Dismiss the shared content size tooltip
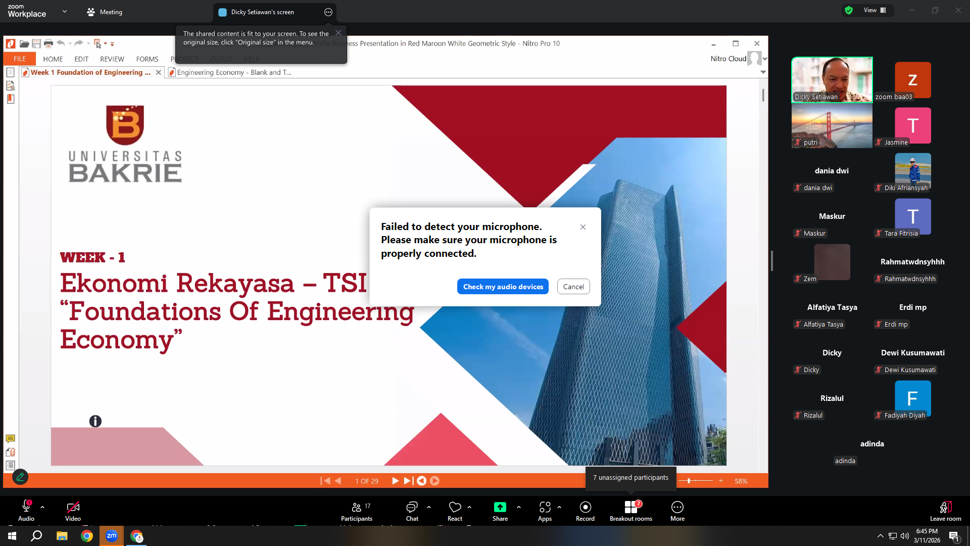 (338, 33)
